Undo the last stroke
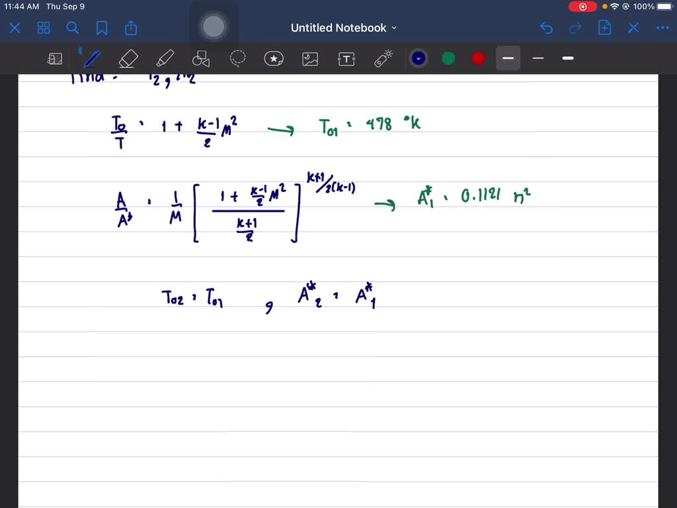This screenshot has width=677, height=508. tap(546, 28)
